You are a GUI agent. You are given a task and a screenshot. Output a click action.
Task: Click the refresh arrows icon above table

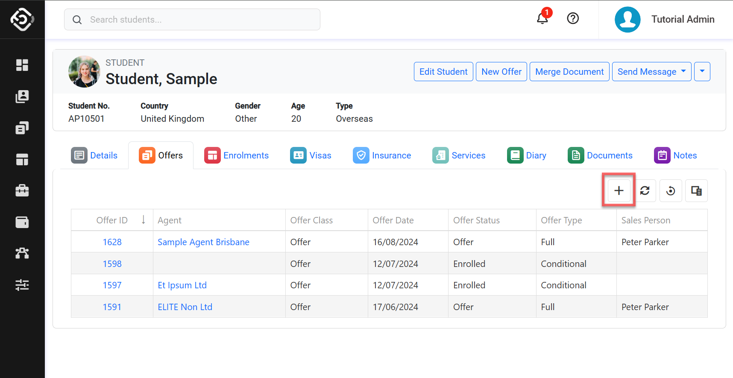pyautogui.click(x=645, y=190)
